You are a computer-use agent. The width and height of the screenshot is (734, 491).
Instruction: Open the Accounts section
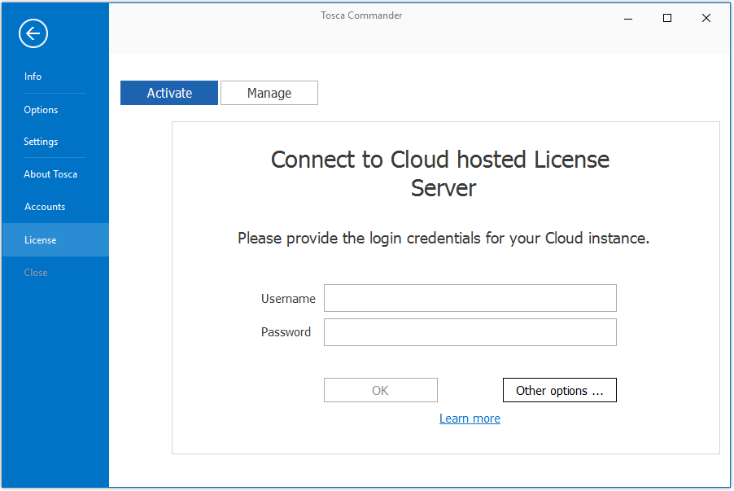[45, 207]
